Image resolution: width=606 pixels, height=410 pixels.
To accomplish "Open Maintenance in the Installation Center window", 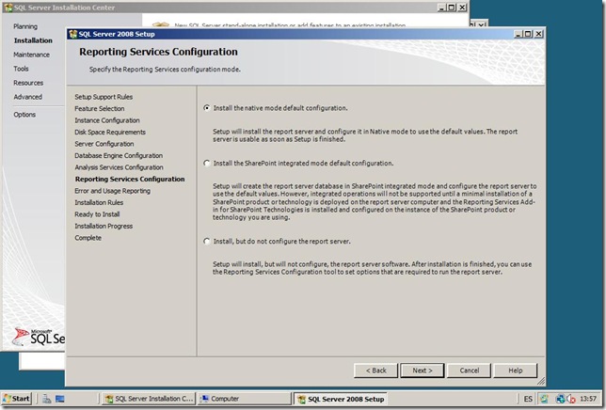I will pyautogui.click(x=31, y=55).
